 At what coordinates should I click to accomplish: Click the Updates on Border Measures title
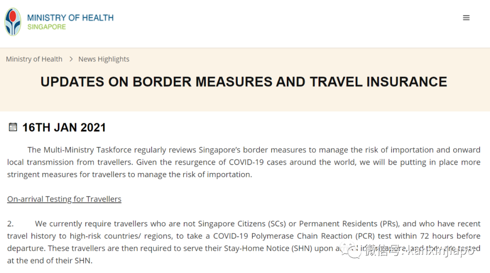click(x=244, y=82)
